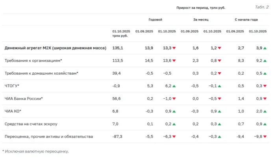Click red arrow next to 13,6 in Требования к организациям
The image size is (274, 158).
pos(174,61)
